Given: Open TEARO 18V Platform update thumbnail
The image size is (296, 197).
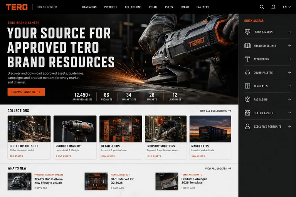Looking at the screenshot, I should pos(19,181).
